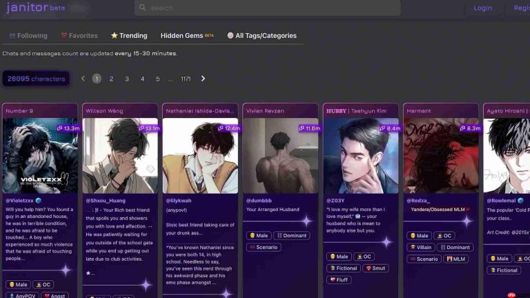The height and width of the screenshot is (298, 530).
Task: Focus the search input field
Action: 267,8
